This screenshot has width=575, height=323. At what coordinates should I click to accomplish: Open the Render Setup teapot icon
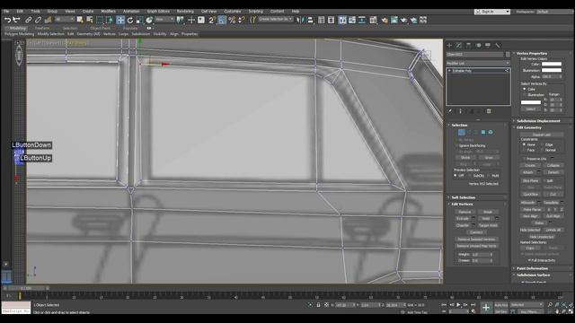(x=385, y=20)
